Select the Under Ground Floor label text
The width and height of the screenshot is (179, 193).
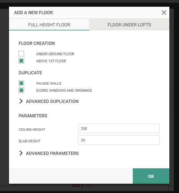(x=55, y=54)
